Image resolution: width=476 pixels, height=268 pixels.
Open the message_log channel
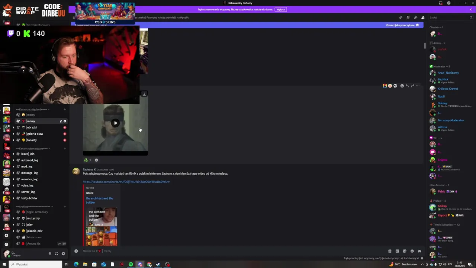(41, 173)
